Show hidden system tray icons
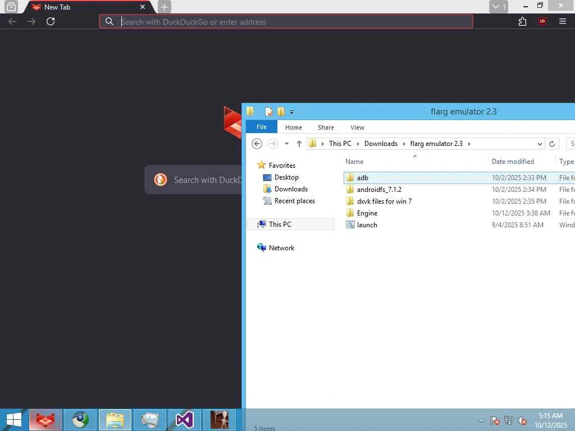This screenshot has width=575, height=431. point(481,420)
